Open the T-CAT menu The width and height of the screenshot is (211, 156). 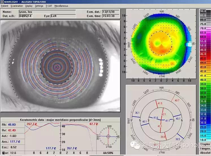[x=49, y=6]
